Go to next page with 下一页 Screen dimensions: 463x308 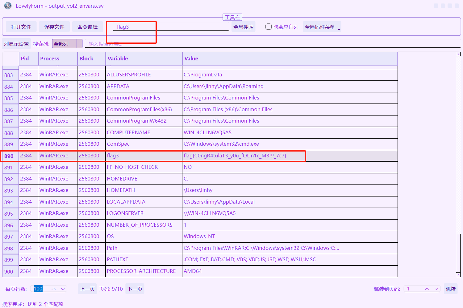point(135,289)
